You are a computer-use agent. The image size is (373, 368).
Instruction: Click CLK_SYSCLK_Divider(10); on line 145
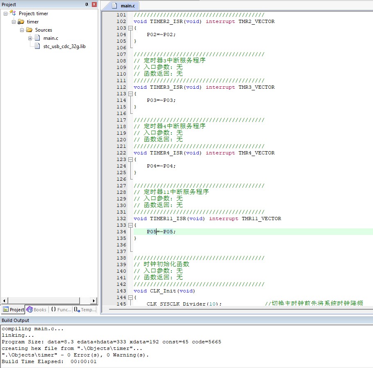pos(184,304)
